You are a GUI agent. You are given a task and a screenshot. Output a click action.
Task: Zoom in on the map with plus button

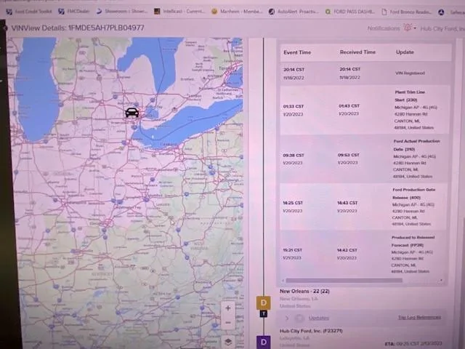pyautogui.click(x=227, y=308)
